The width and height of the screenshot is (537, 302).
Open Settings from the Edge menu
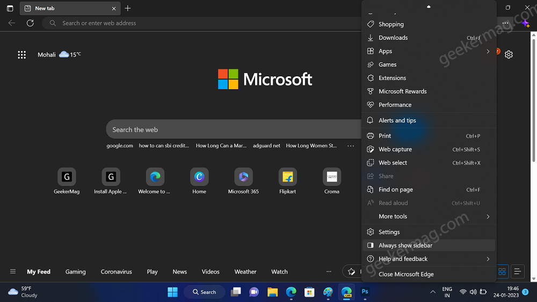coord(429,232)
